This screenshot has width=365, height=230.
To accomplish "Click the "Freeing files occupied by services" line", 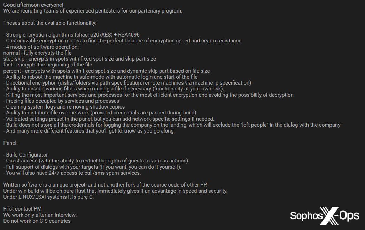I will (x=61, y=101).
